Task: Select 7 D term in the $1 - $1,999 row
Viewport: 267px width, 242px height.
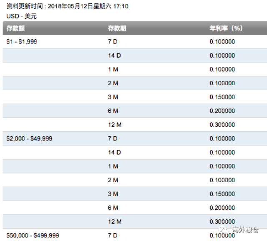Action: tap(113, 42)
